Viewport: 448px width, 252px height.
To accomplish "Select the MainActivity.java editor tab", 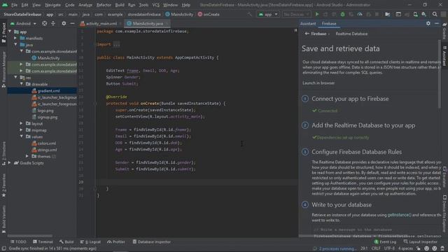I will pos(148,24).
